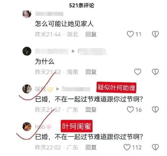Reply to hbb's comment at 22:02
The height and width of the screenshot is (156, 167).
pyautogui.click(x=91, y=147)
